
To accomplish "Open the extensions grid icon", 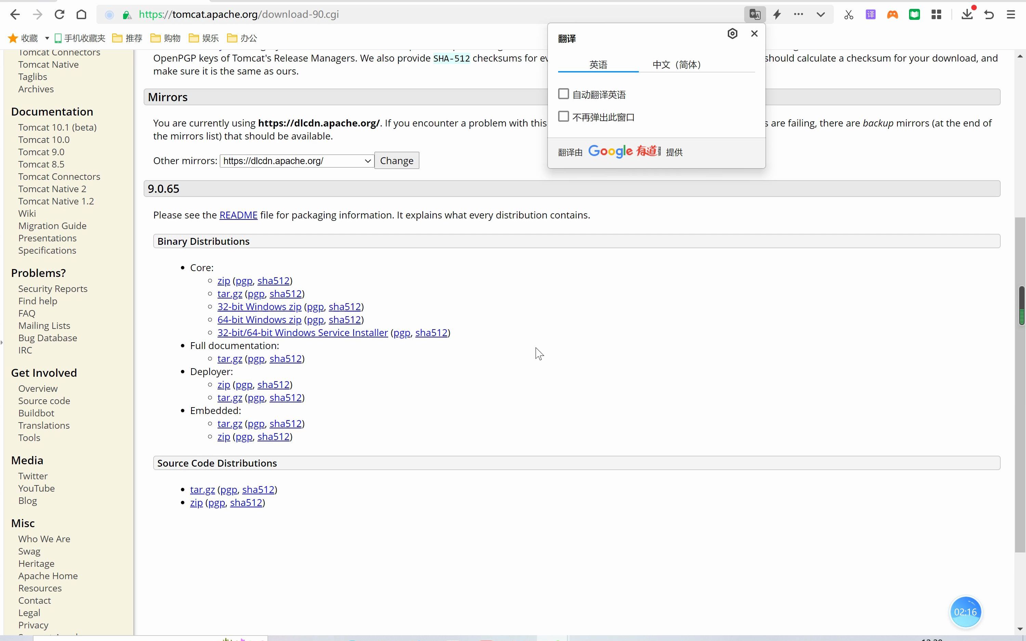I will 936,15.
